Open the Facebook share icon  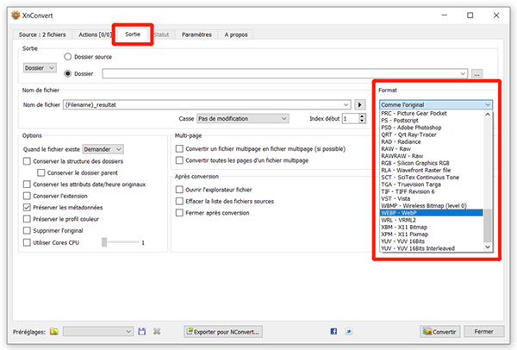pyautogui.click(x=333, y=331)
